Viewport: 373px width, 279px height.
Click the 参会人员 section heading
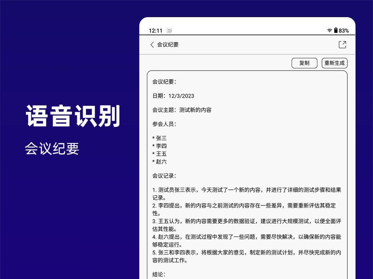pos(164,124)
